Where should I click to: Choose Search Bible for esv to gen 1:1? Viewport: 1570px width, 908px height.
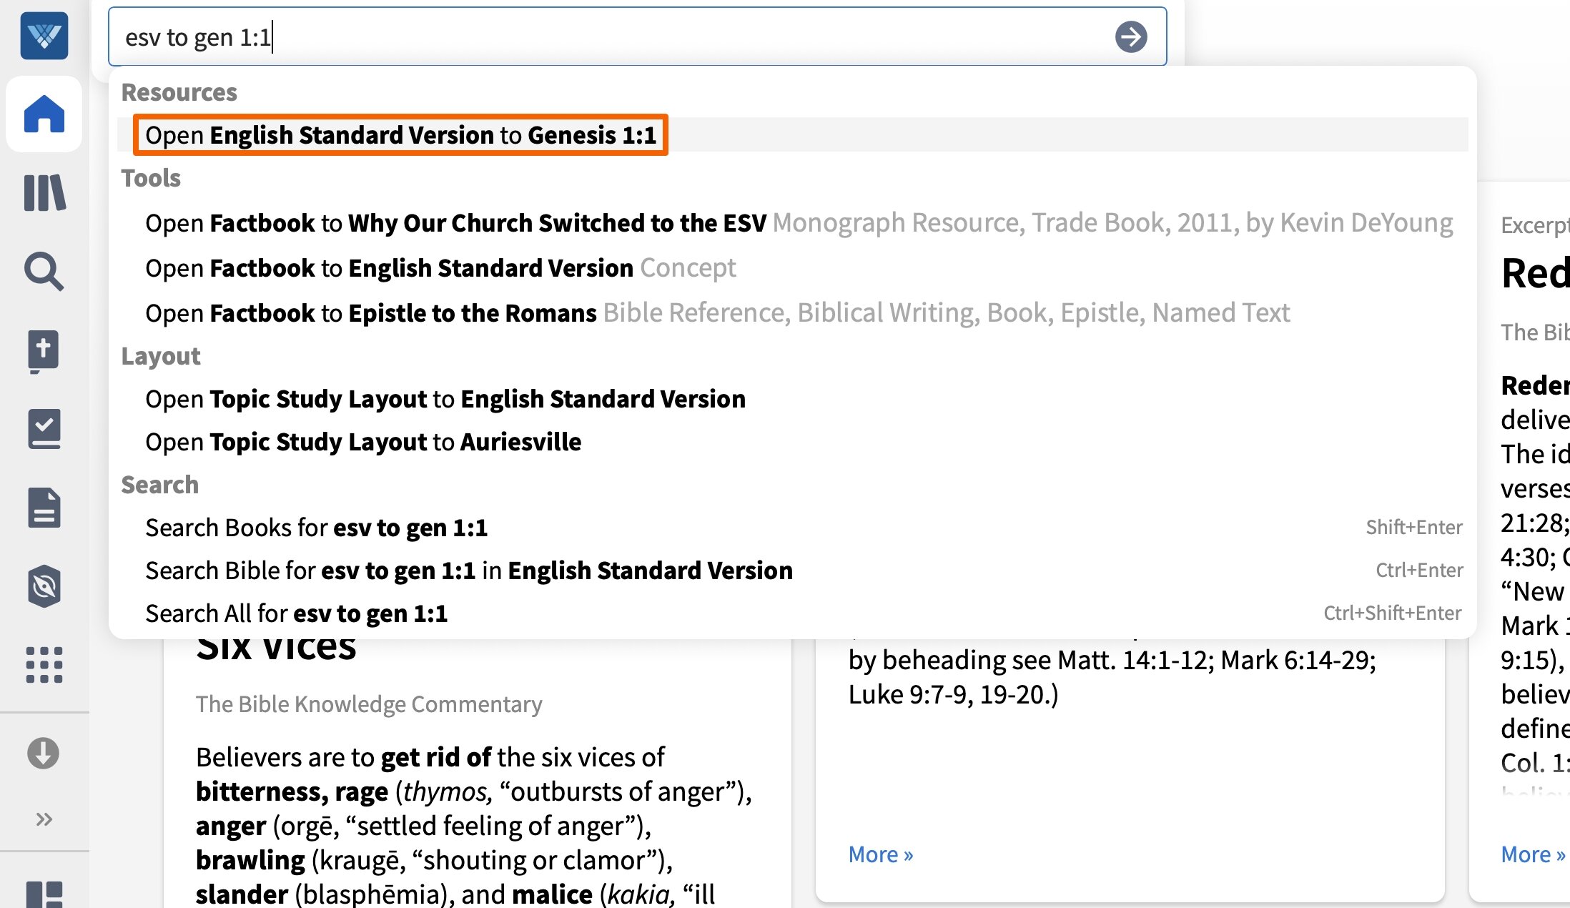(469, 570)
